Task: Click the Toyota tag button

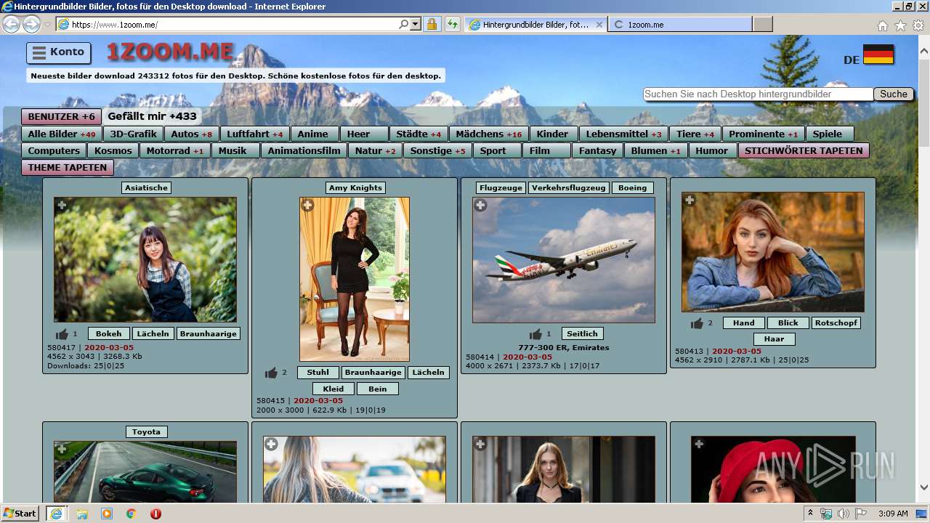Action: point(146,431)
